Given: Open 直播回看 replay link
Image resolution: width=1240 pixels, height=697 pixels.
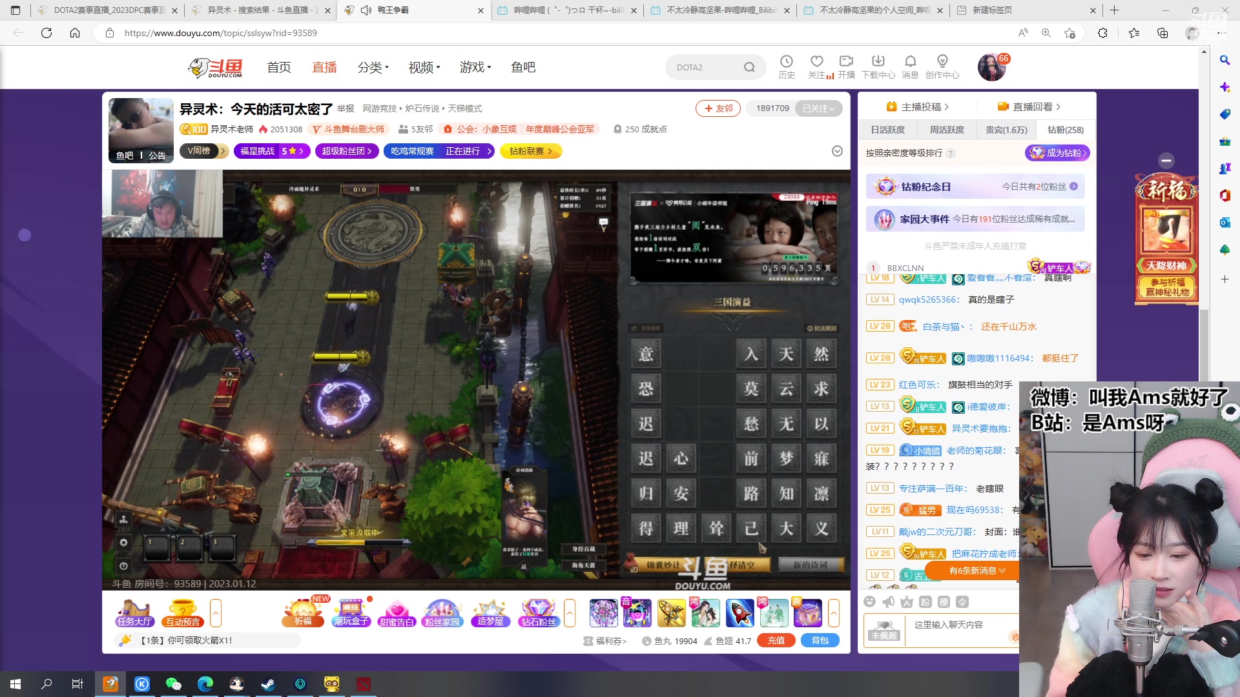Looking at the screenshot, I should click(x=1029, y=107).
